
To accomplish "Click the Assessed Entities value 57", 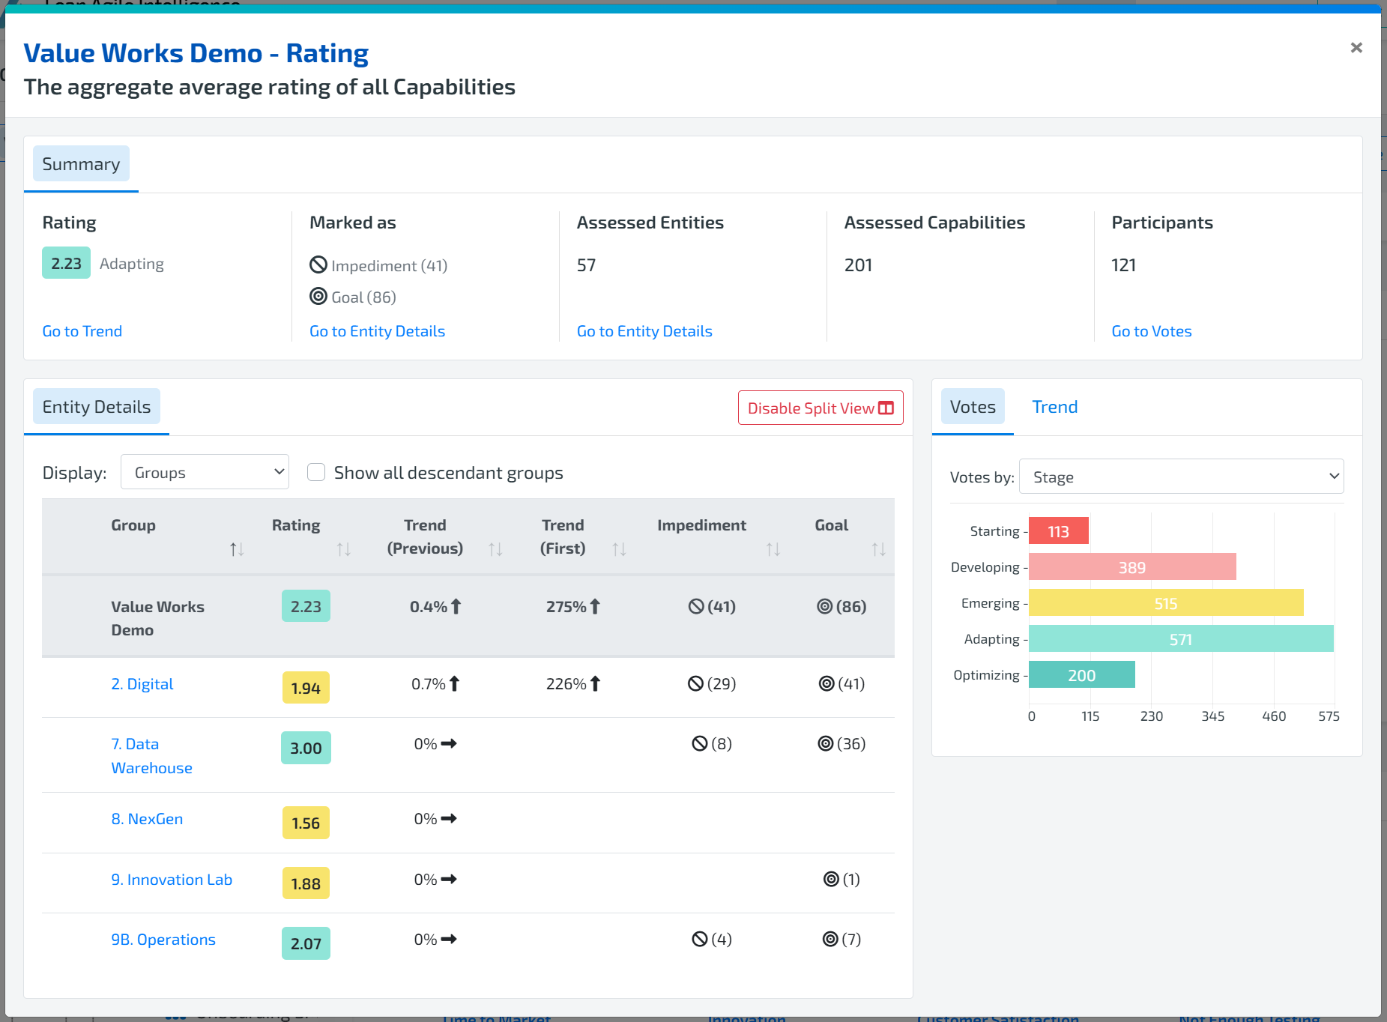I will [586, 265].
